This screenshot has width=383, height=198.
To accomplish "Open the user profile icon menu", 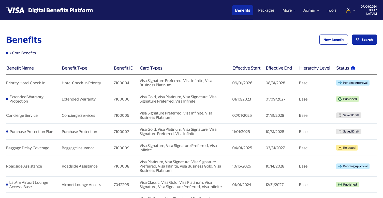I will [x=348, y=10].
